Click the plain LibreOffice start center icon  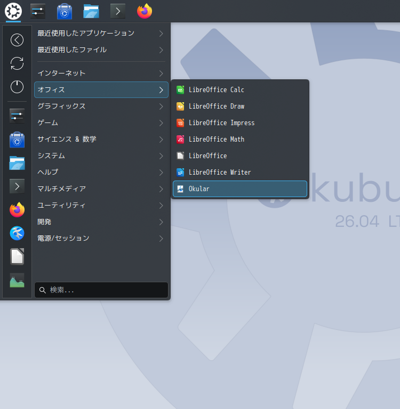tap(180, 156)
